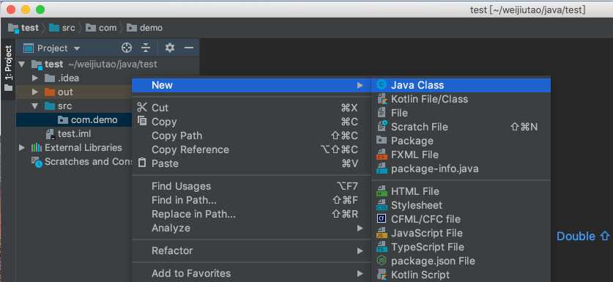
Task: Expand the .idea folder in the tree
Action: pos(35,78)
